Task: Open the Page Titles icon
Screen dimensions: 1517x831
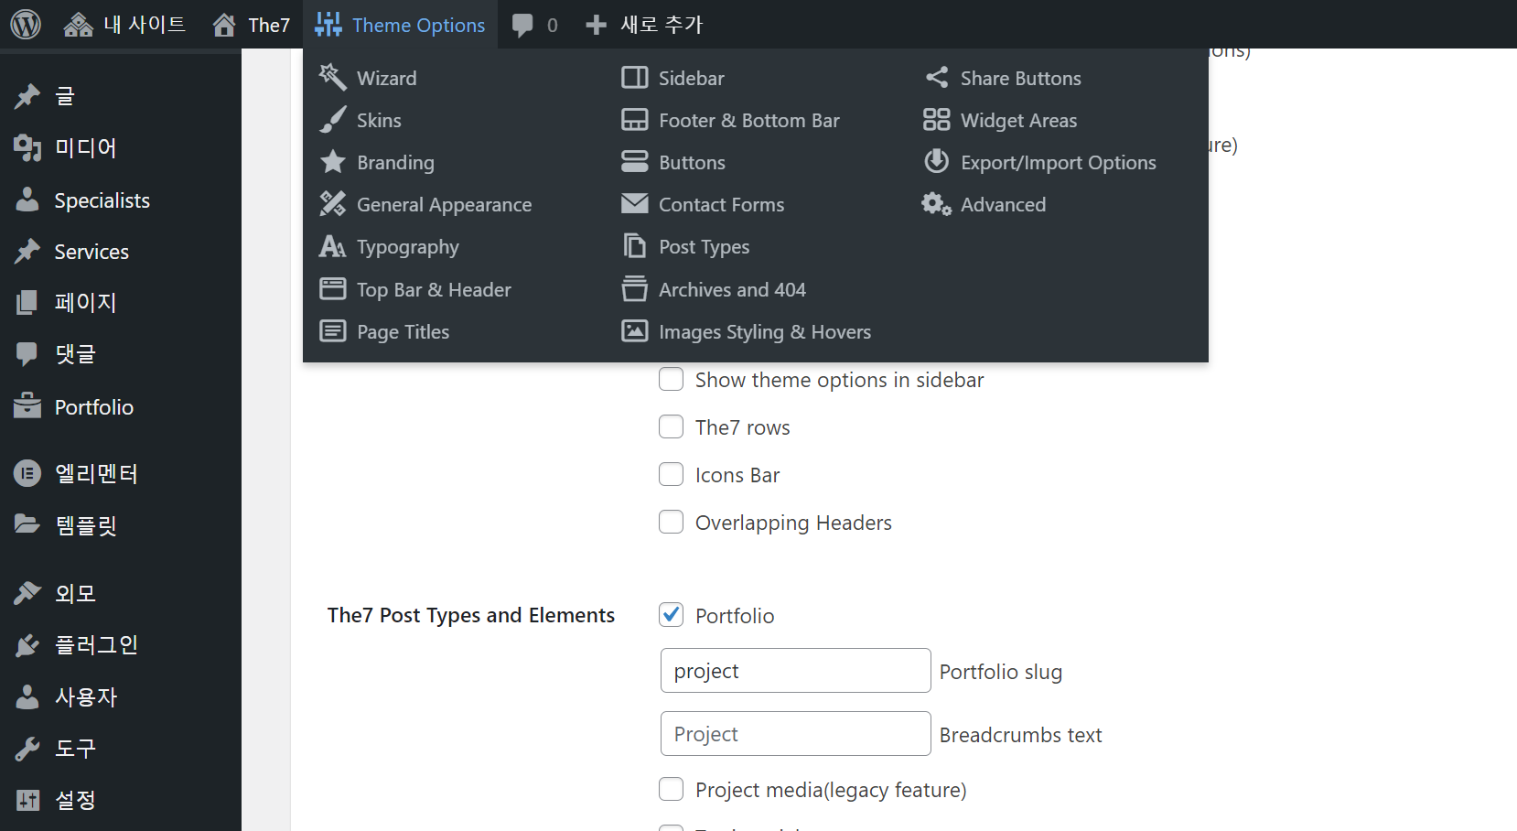Action: pos(332,331)
